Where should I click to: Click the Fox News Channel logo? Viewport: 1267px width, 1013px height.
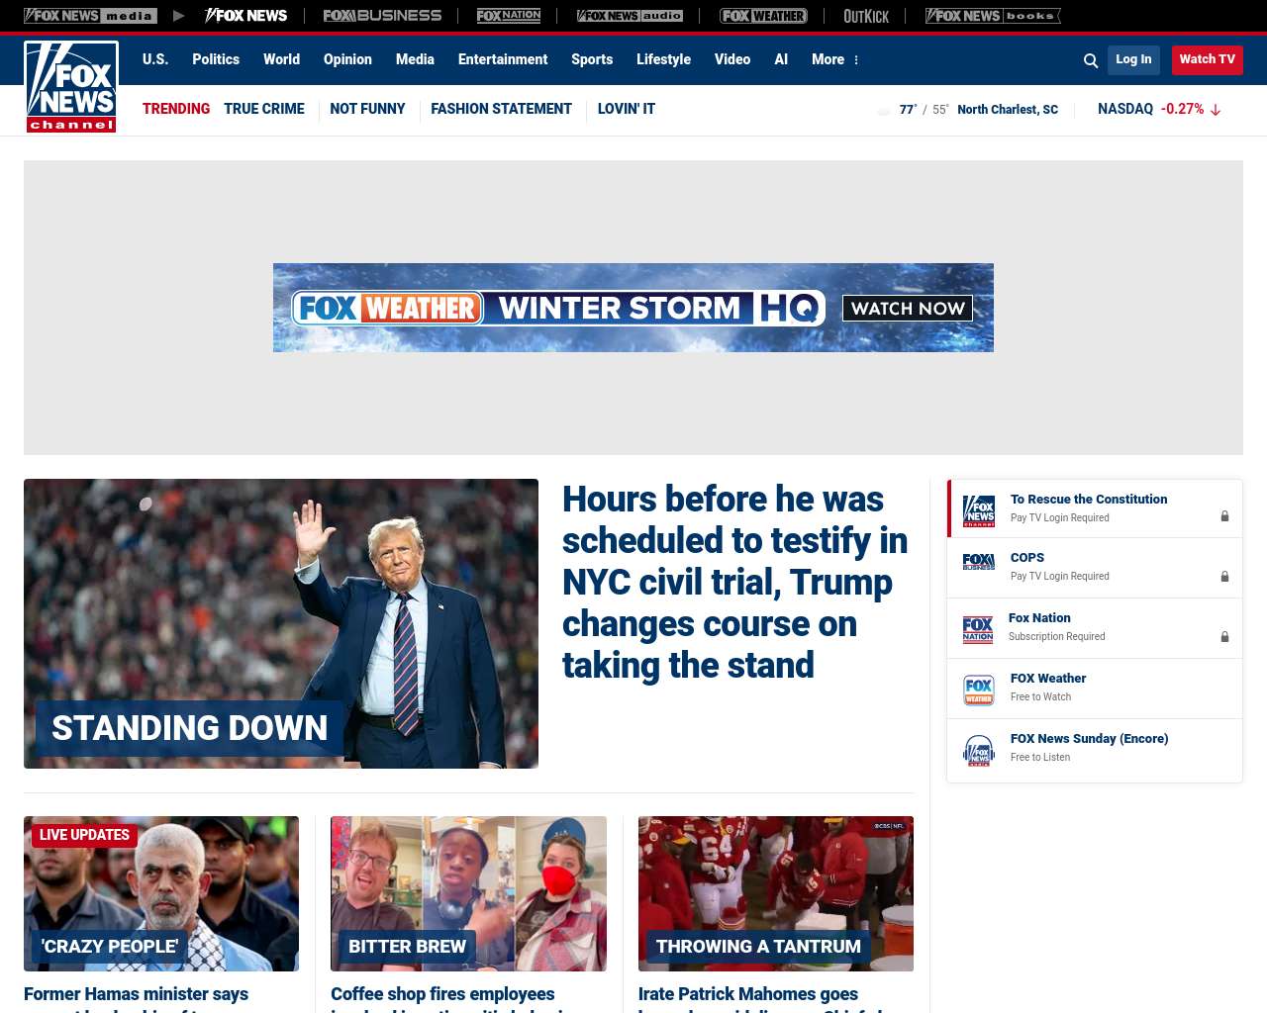pyautogui.click(x=71, y=87)
